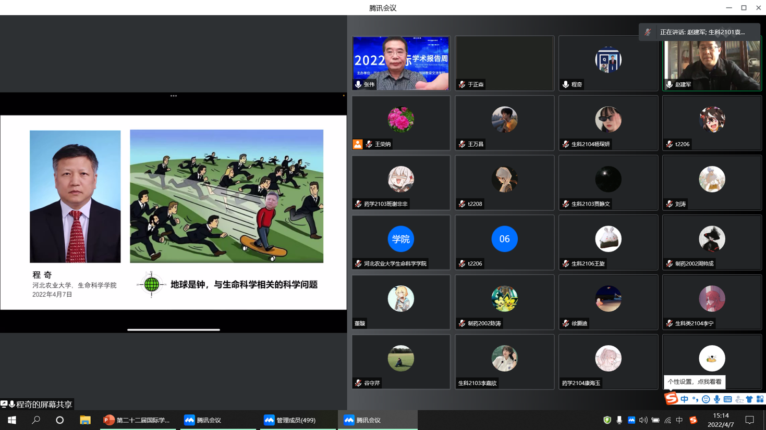This screenshot has width=766, height=430.
Task: Toggle Chinese/English mode on Sogou toolbar
Action: pos(685,399)
